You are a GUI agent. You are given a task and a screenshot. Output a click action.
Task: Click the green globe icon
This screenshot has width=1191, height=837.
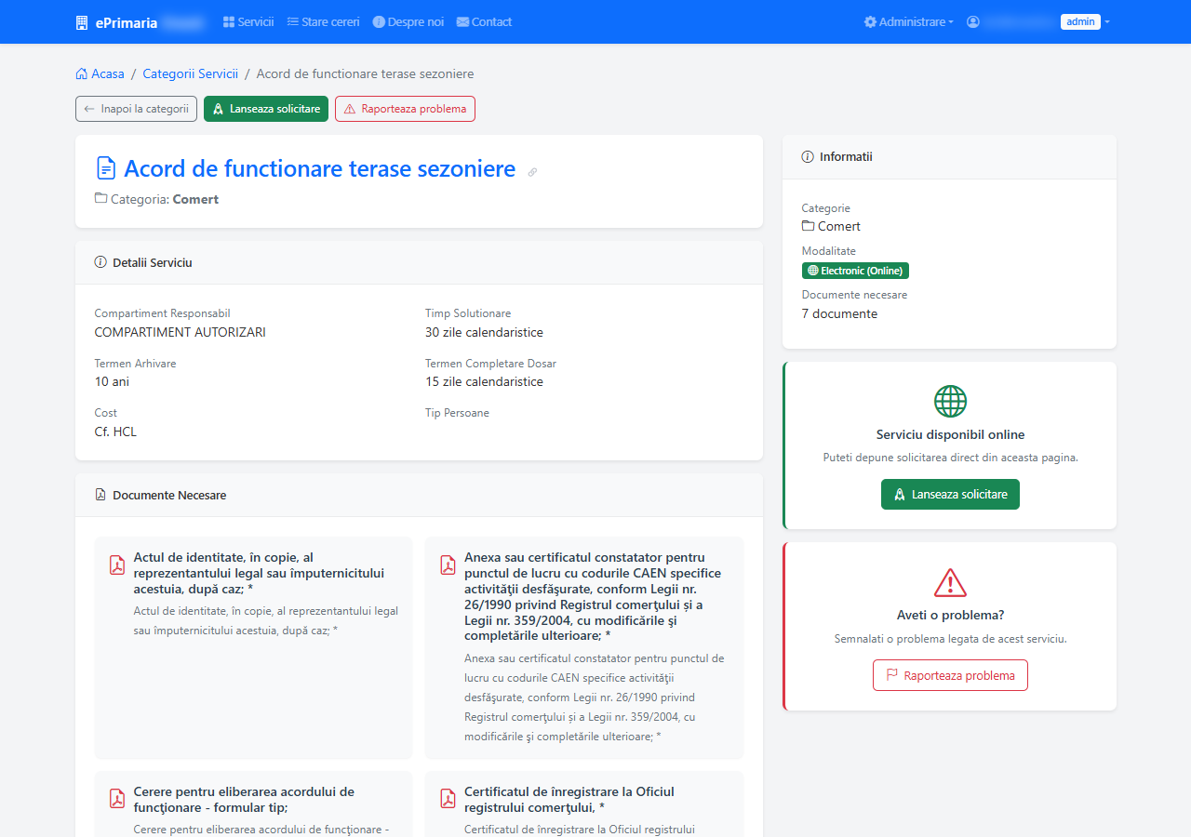(x=950, y=402)
